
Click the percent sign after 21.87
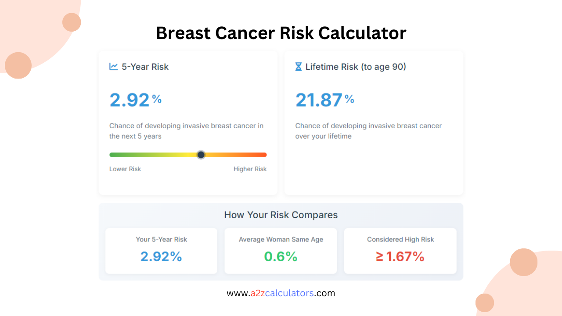pos(349,100)
